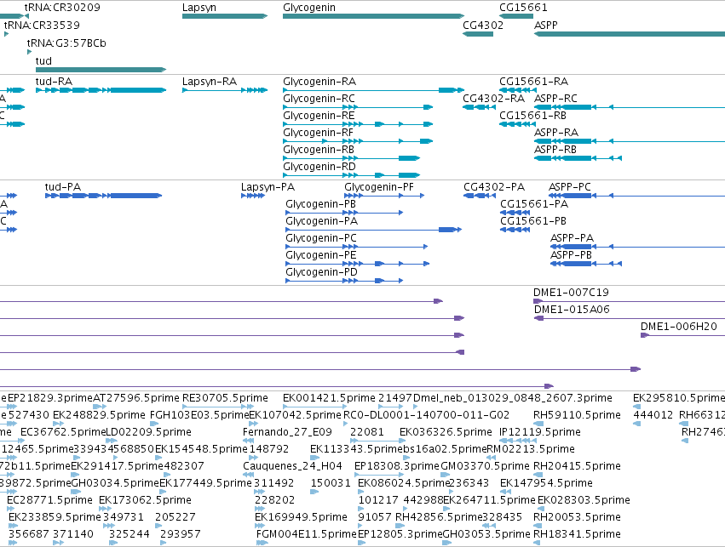Click the EP18308.3prime EST label
The image size is (725, 547).
(x=397, y=466)
